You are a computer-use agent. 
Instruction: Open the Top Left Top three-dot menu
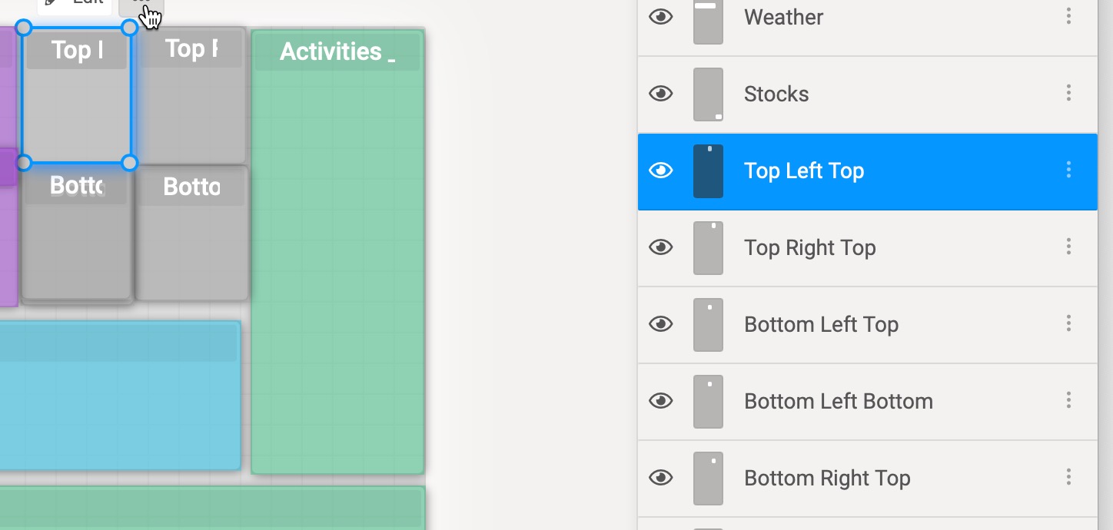coord(1068,171)
